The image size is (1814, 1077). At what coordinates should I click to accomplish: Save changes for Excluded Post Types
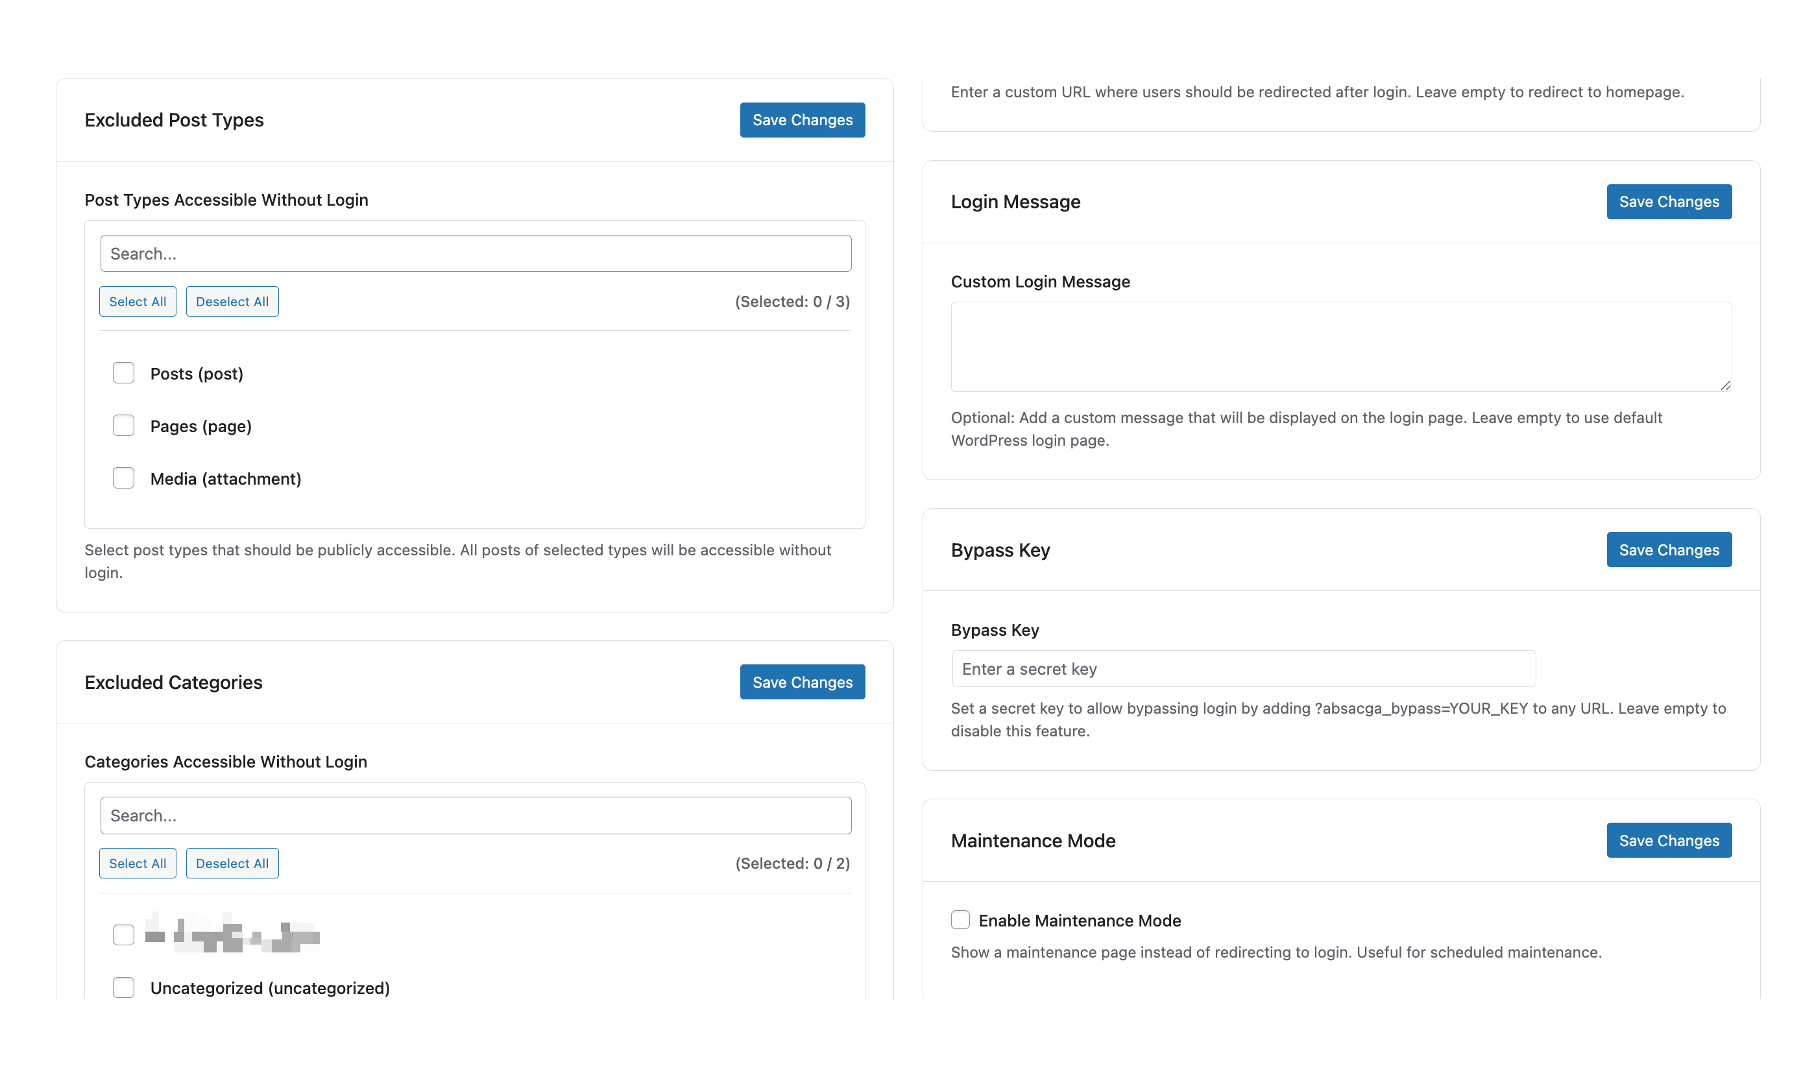[802, 120]
